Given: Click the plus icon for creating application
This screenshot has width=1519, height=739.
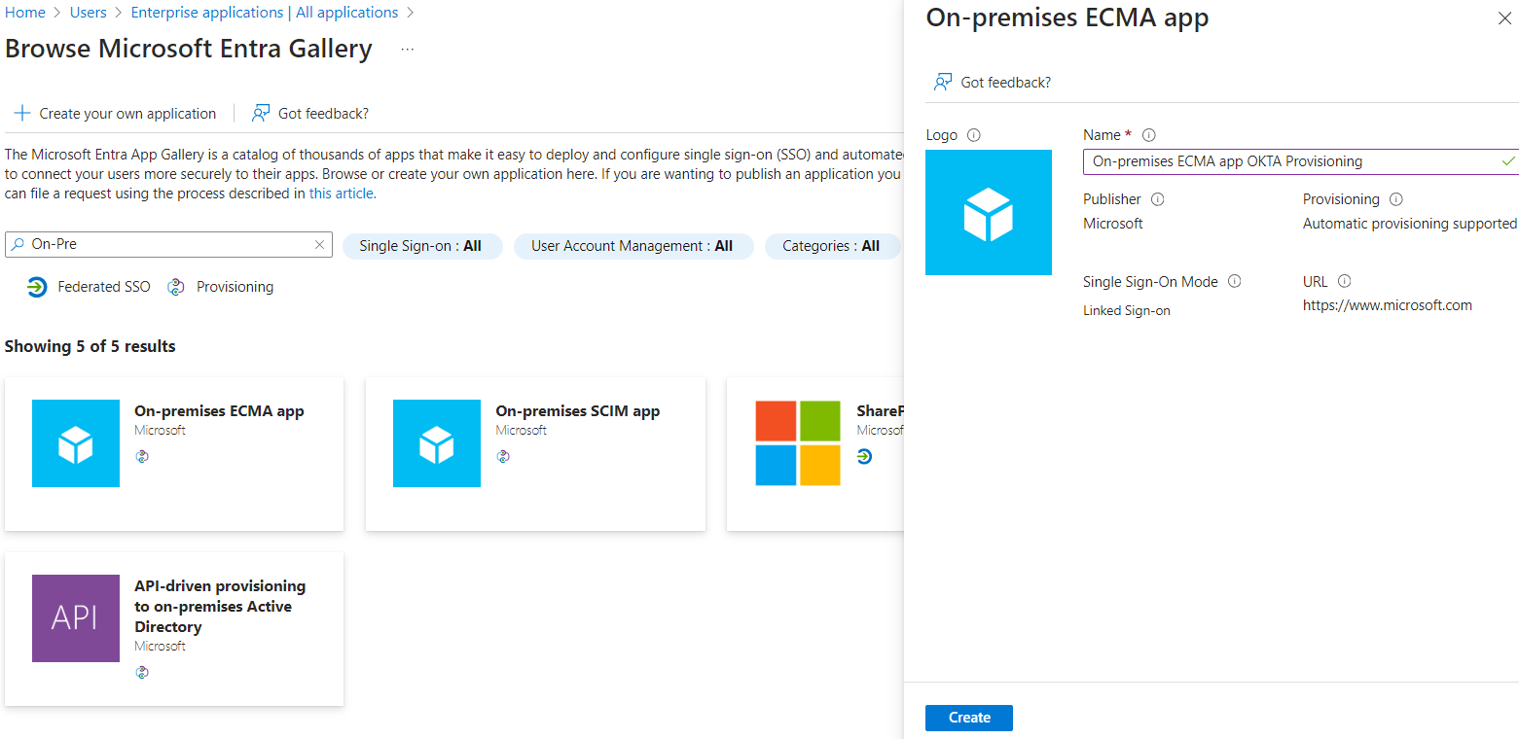Looking at the screenshot, I should [21, 113].
